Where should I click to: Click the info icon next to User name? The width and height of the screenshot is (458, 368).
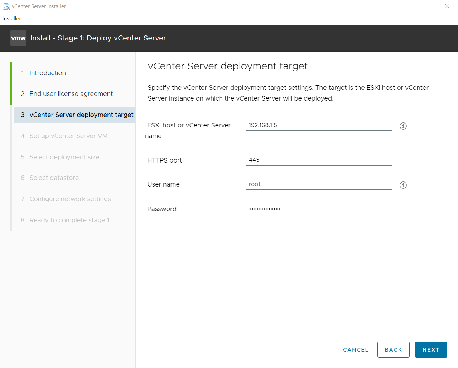[403, 185]
